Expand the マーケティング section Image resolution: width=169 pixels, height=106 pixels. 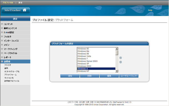tap(2, 49)
